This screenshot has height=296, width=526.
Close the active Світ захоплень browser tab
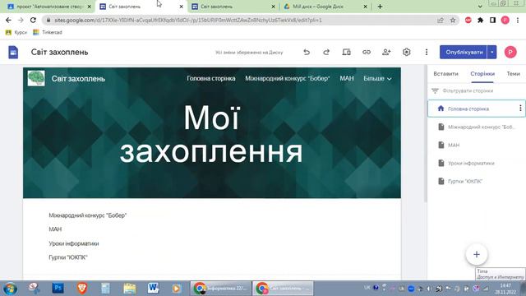tap(181, 7)
